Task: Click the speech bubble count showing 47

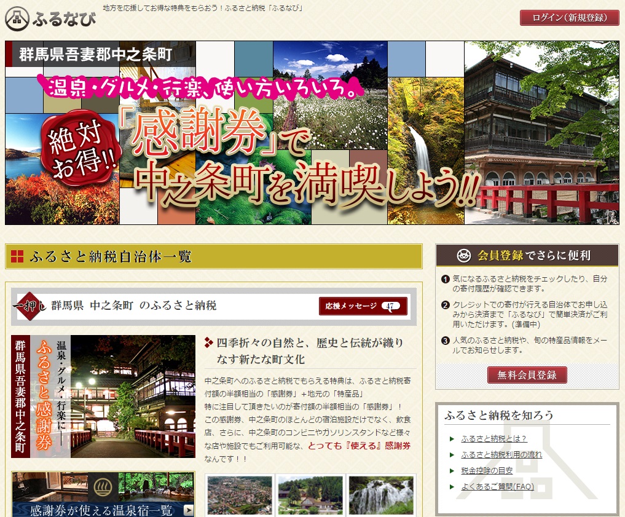Action: coord(390,306)
